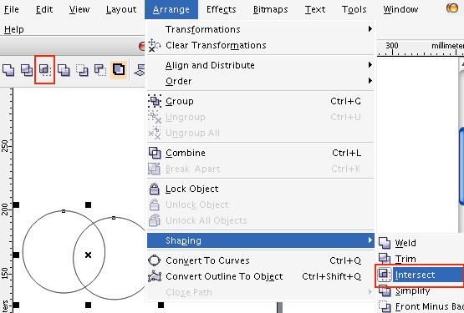Select the Simplify icon in the toolbar

point(64,70)
